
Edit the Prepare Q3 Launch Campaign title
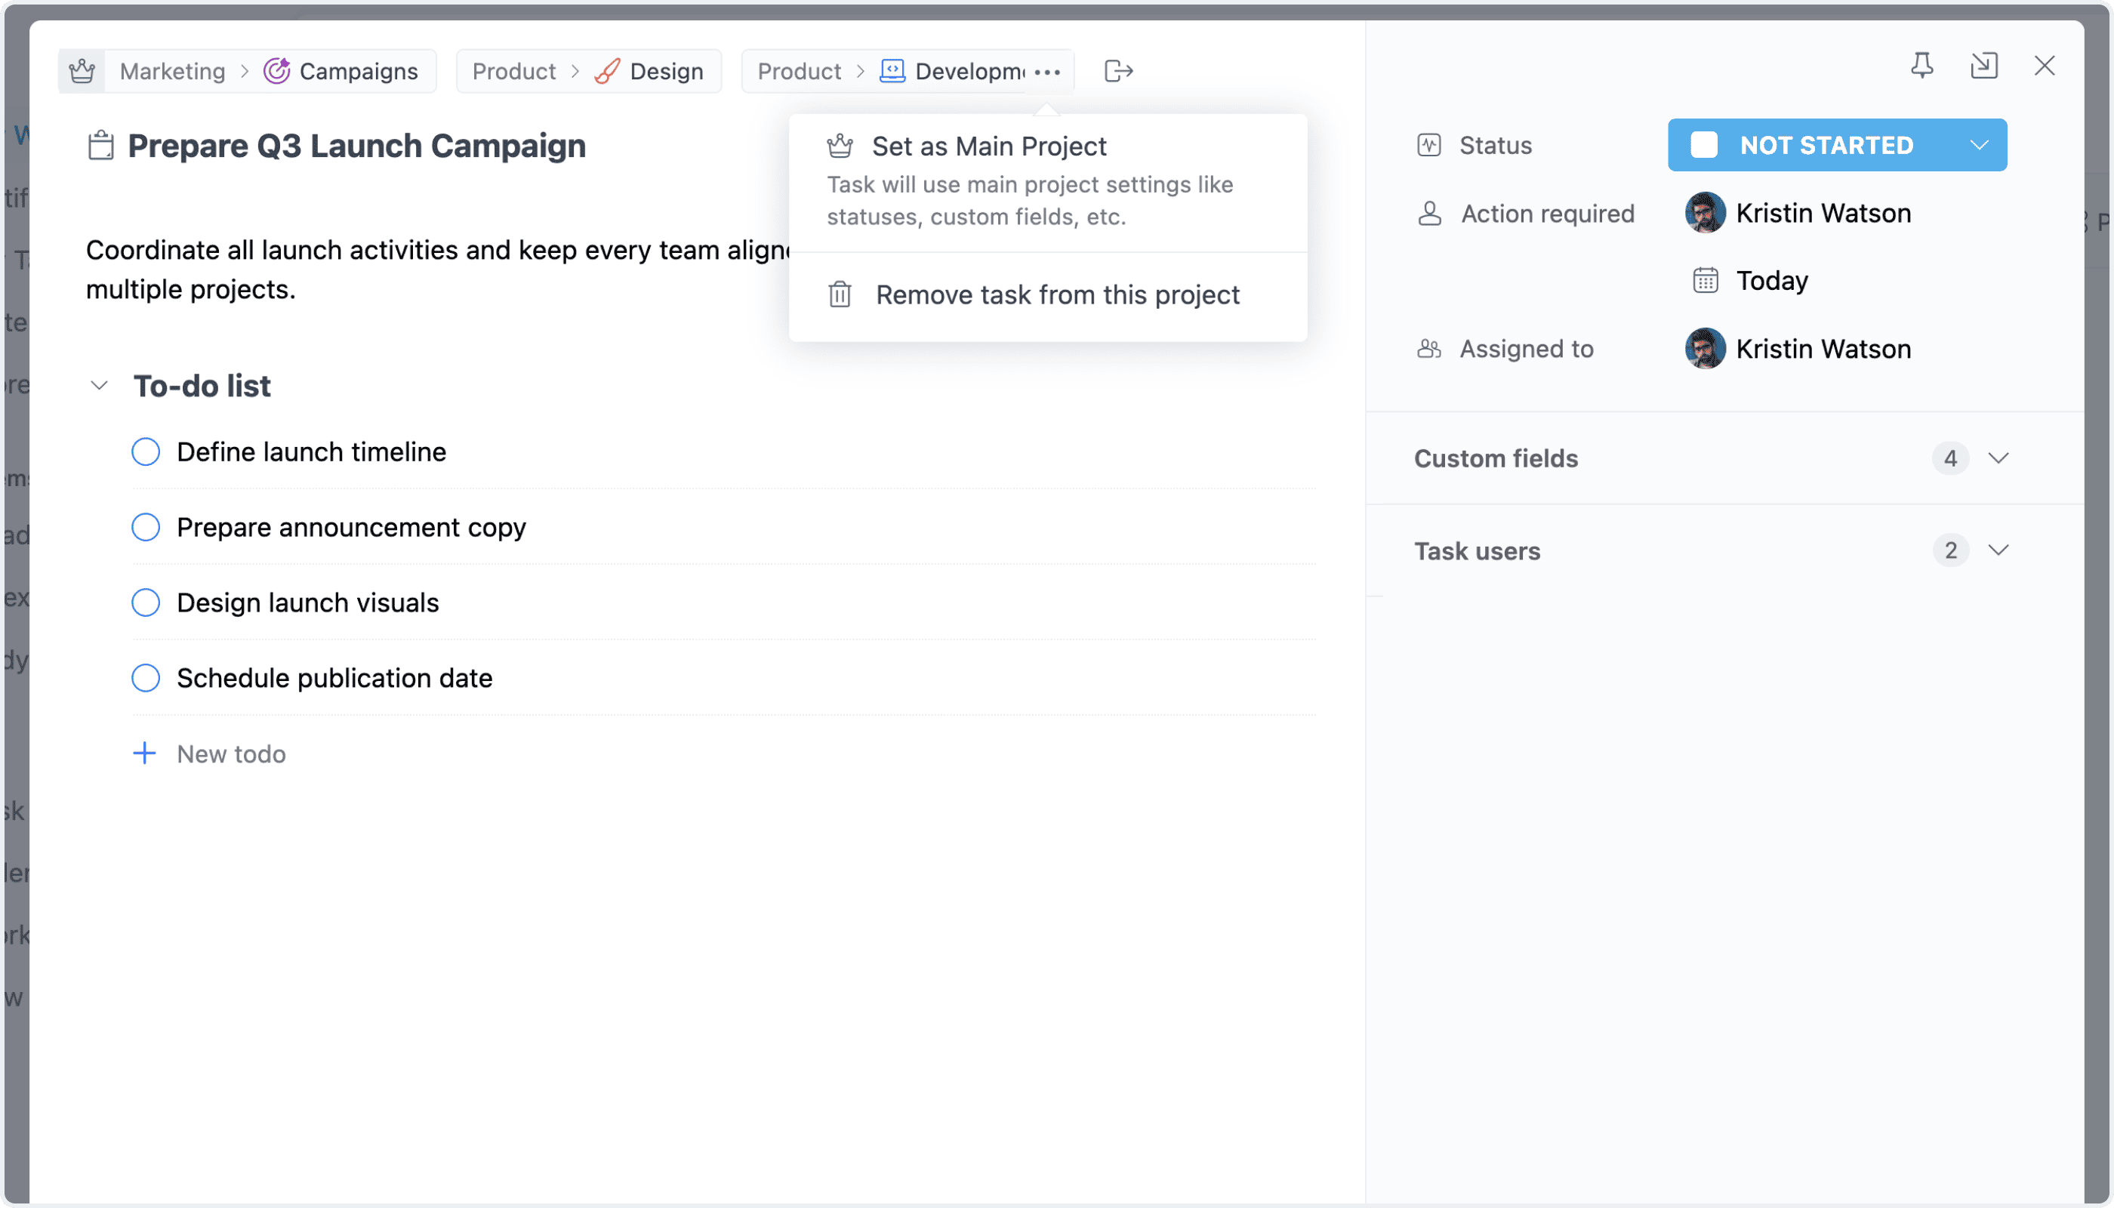pyautogui.click(x=357, y=146)
